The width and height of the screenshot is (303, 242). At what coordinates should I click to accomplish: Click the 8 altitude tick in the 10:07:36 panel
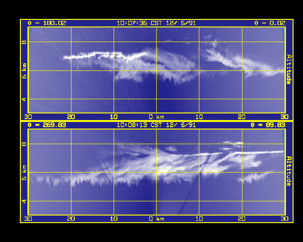pos(24,42)
